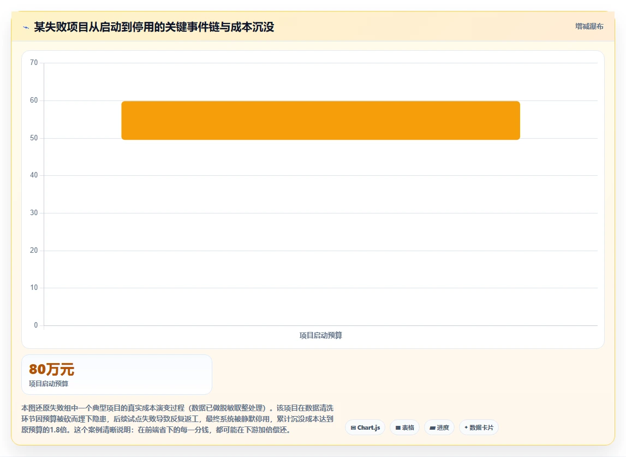Click the y-axis tick label 70
This screenshot has height=457, width=626.
[x=34, y=63]
